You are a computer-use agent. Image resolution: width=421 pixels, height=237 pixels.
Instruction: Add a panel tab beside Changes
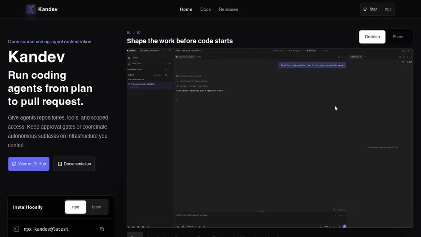point(365,57)
